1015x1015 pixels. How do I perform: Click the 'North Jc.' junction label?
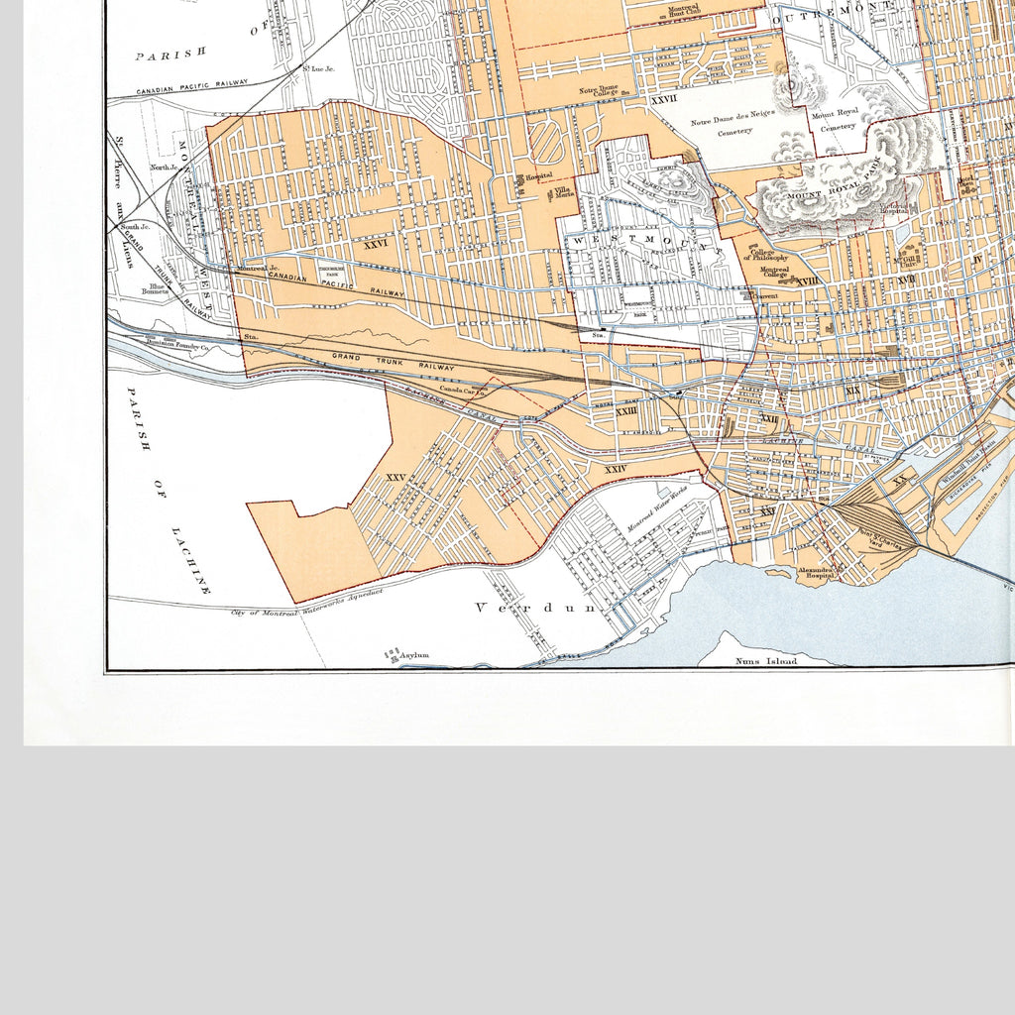[164, 167]
